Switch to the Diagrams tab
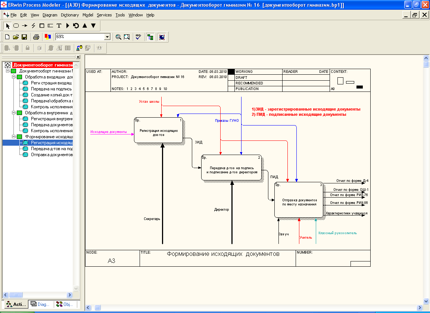Image resolution: width=430 pixels, height=313 pixels. pos(40,304)
